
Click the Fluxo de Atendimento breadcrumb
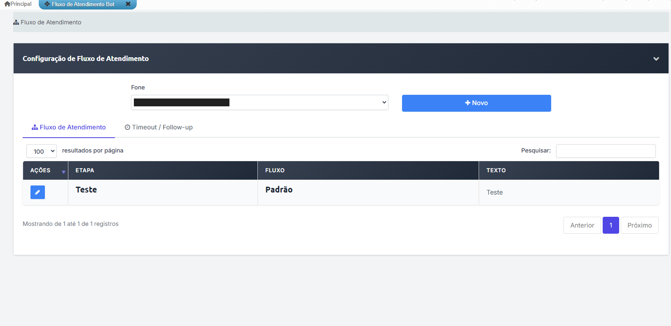(x=47, y=22)
